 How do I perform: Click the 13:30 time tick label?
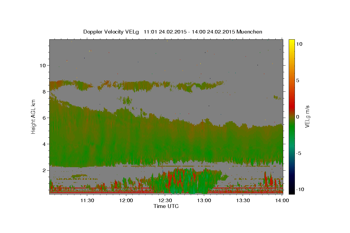coord(243,200)
